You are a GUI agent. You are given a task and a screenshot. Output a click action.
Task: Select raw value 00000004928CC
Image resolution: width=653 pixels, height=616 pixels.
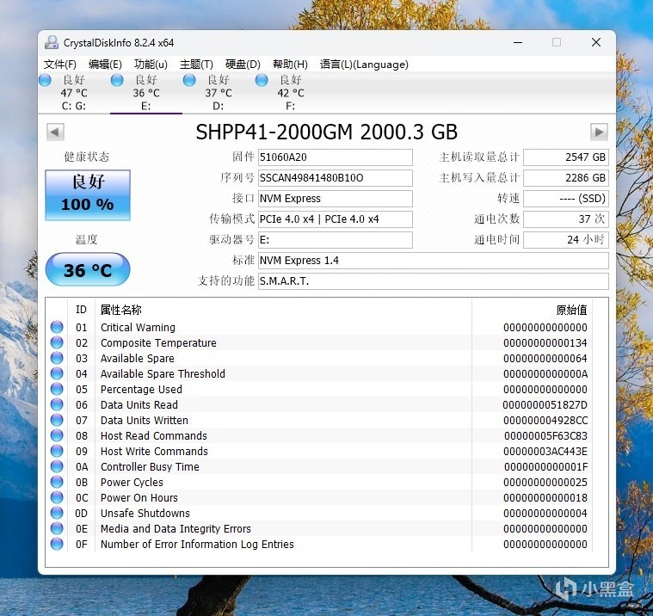[x=545, y=420]
